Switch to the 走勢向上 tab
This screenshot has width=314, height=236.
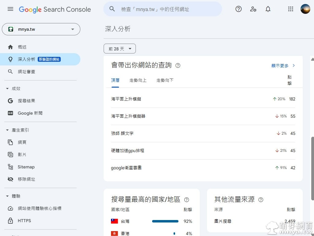138,80
